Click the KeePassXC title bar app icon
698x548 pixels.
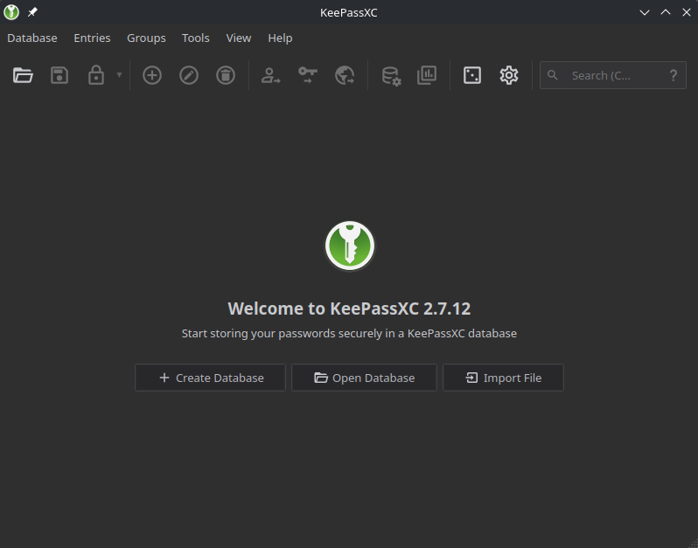pos(11,12)
